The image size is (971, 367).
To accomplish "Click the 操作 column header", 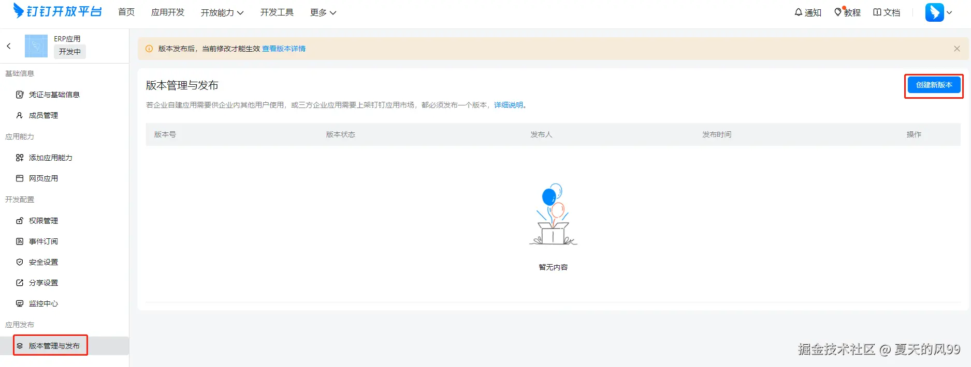I will pos(914,134).
